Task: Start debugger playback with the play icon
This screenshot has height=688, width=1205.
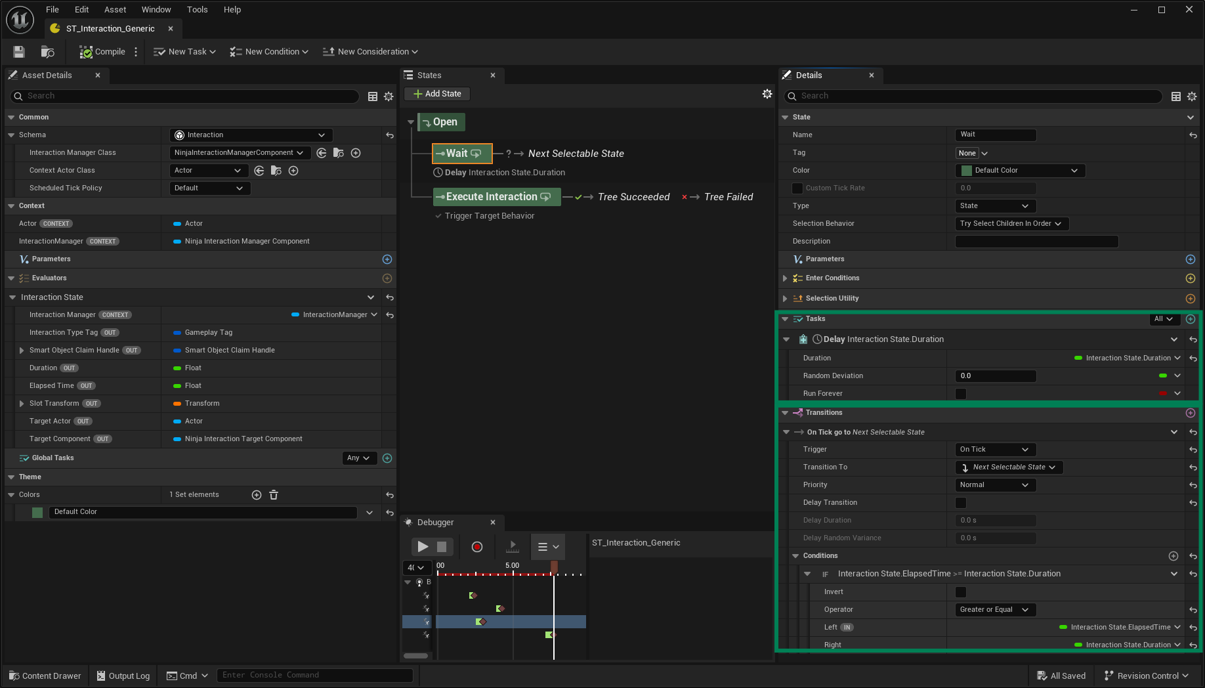Action: 423,547
